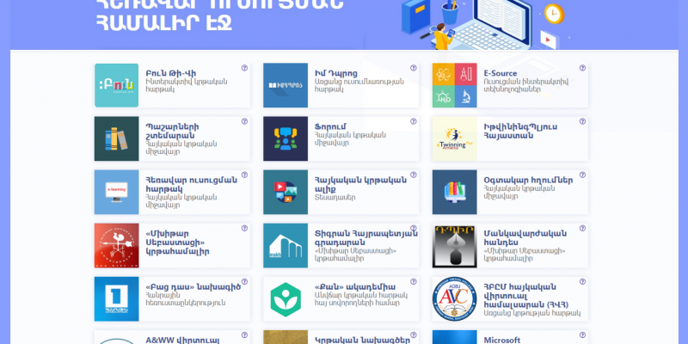Go to Մանկավարժական հանդես title link
Image resolution: width=688 pixels, height=344 pixels.
click(x=525, y=238)
